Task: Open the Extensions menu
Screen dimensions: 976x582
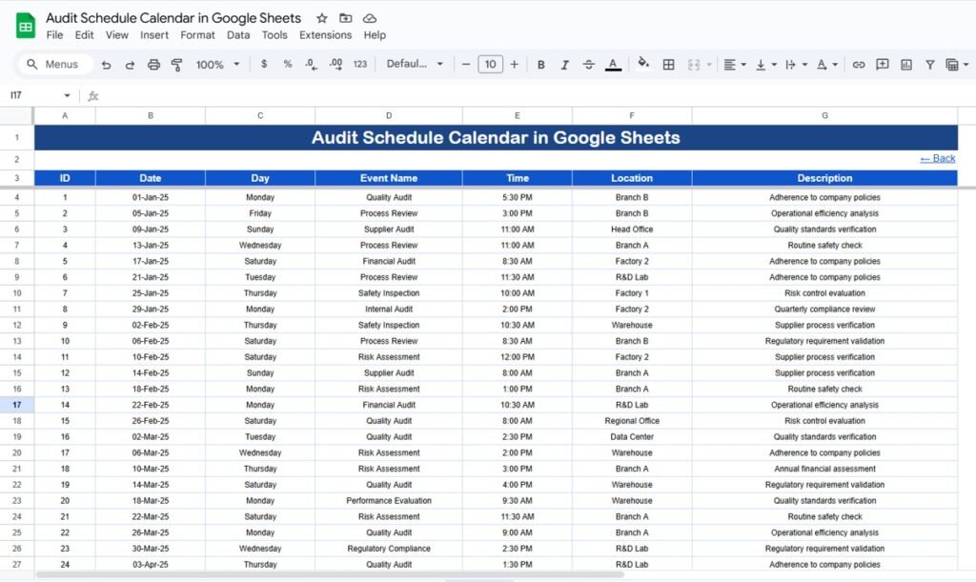Action: pyautogui.click(x=326, y=35)
